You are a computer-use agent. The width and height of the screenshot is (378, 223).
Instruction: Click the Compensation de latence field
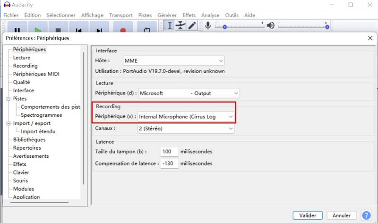(169, 163)
